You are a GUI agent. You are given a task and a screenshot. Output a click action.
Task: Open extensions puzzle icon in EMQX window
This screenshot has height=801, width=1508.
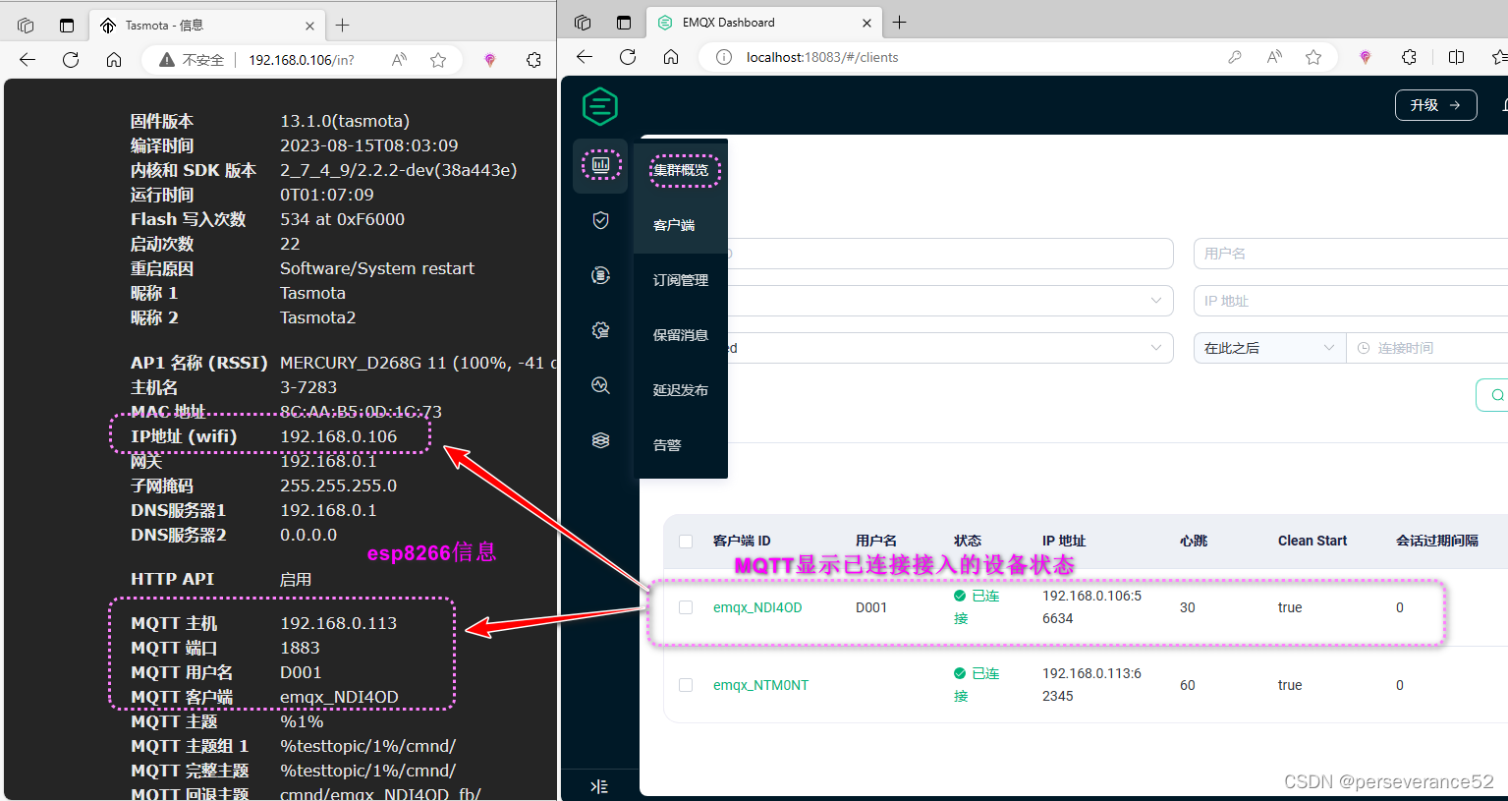click(1410, 57)
